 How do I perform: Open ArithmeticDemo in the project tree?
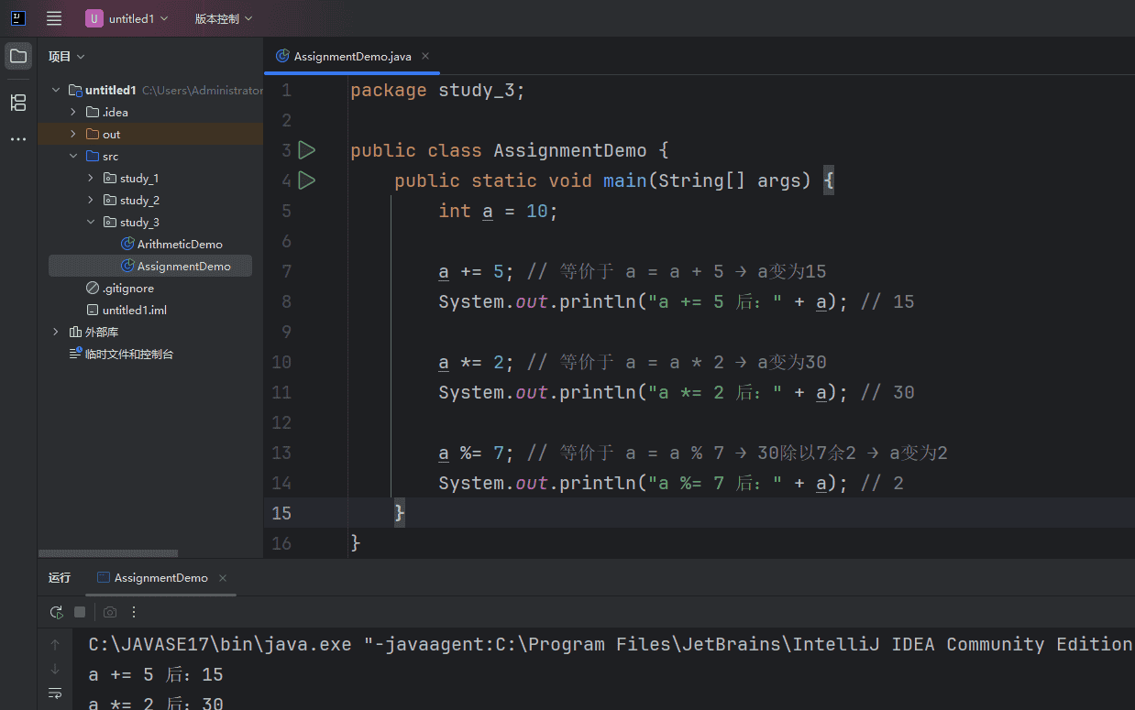[x=179, y=244]
